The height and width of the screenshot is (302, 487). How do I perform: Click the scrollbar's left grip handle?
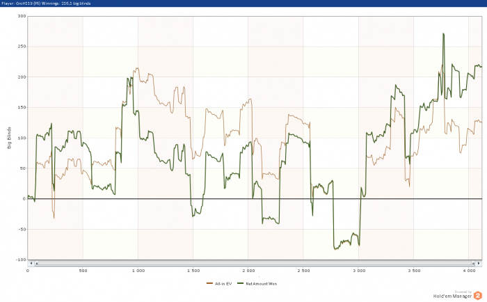tap(36, 264)
